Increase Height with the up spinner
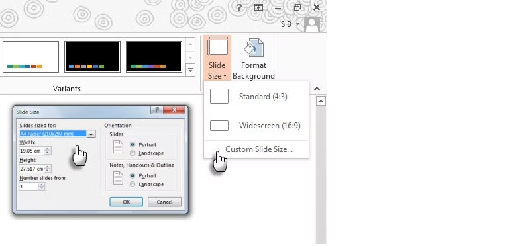 point(48,167)
